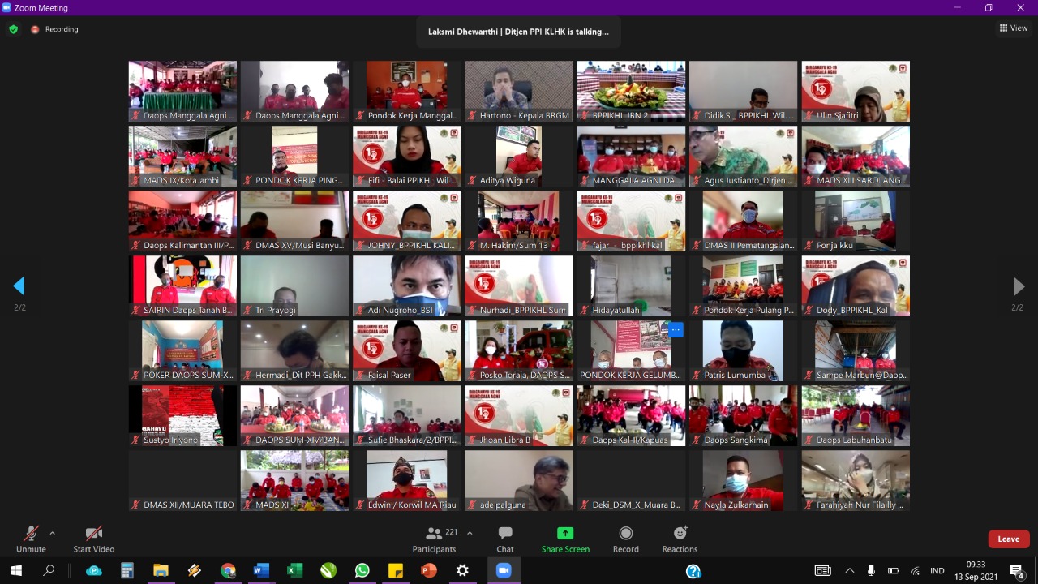The image size is (1038, 584).
Task: Open the View layout menu
Action: pos(1014,28)
